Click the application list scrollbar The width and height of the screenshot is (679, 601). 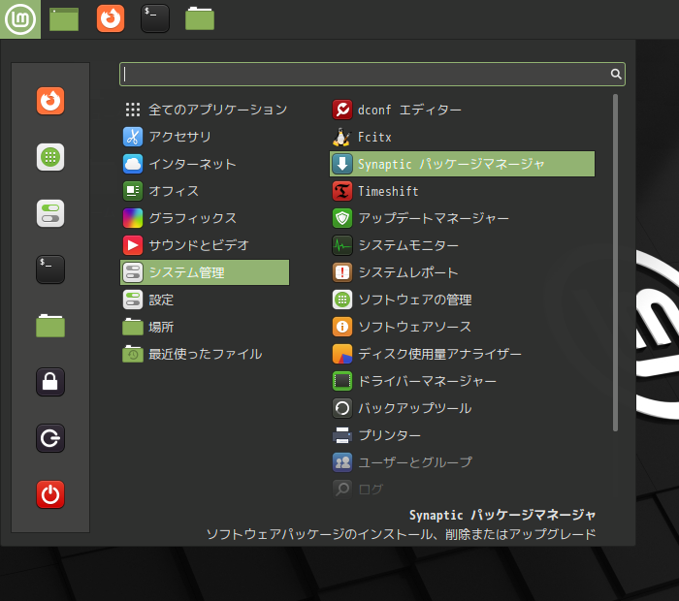(615, 263)
